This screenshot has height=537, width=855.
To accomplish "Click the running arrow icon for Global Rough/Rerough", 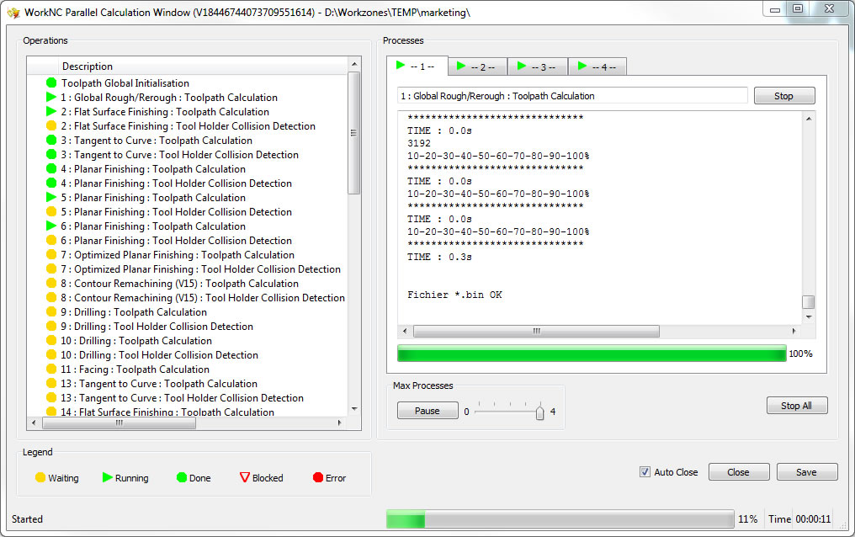I will pos(51,98).
